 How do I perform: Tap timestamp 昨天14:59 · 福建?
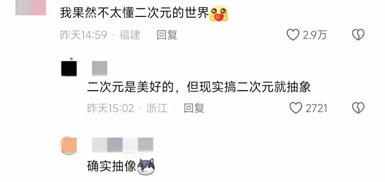point(100,35)
